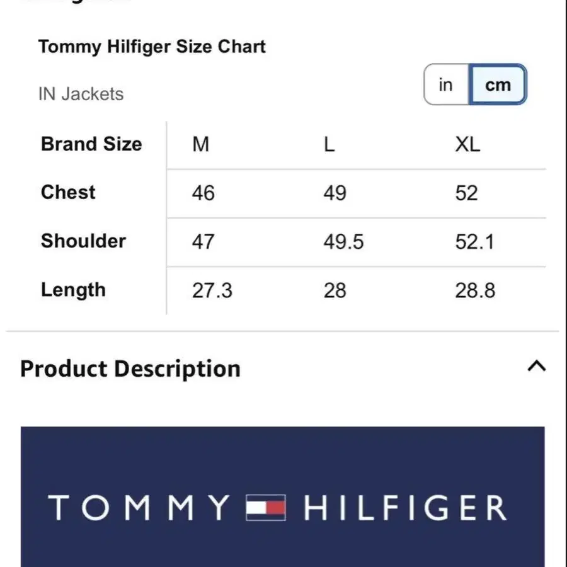Image resolution: width=567 pixels, height=567 pixels.
Task: Select the M brand size column
Action: tap(201, 144)
